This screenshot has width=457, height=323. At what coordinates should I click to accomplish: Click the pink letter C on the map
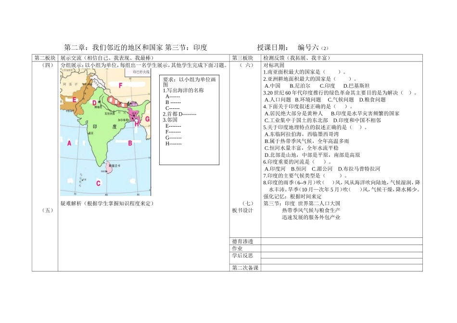98,183
